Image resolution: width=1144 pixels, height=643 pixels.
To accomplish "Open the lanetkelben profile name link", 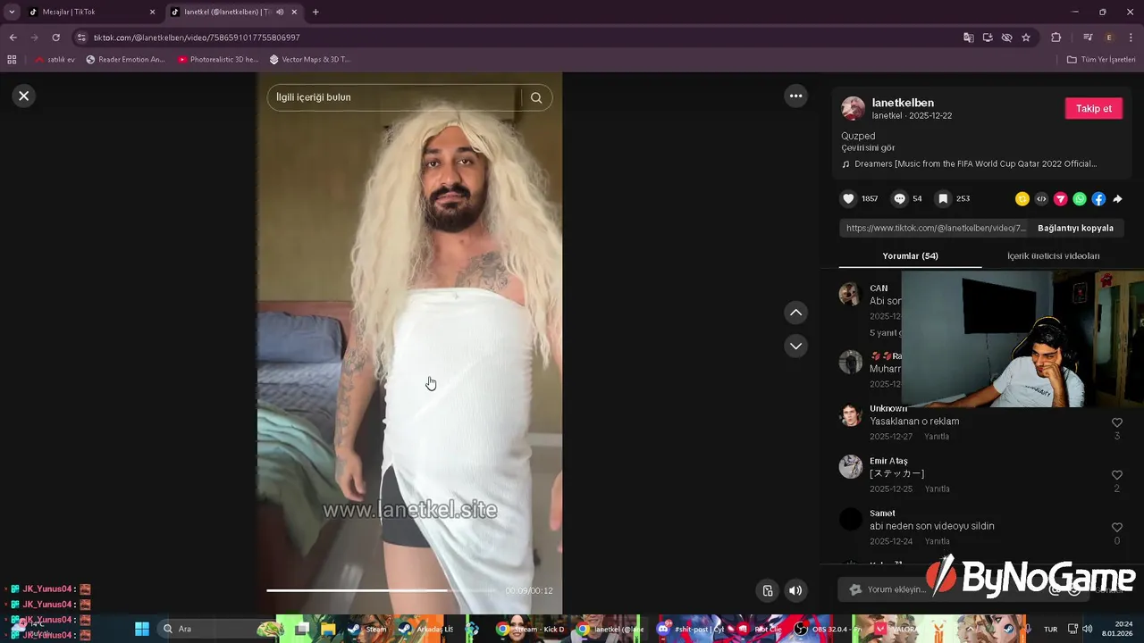I will coord(903,103).
